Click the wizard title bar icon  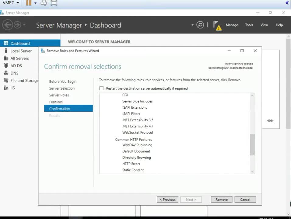pos(43,50)
